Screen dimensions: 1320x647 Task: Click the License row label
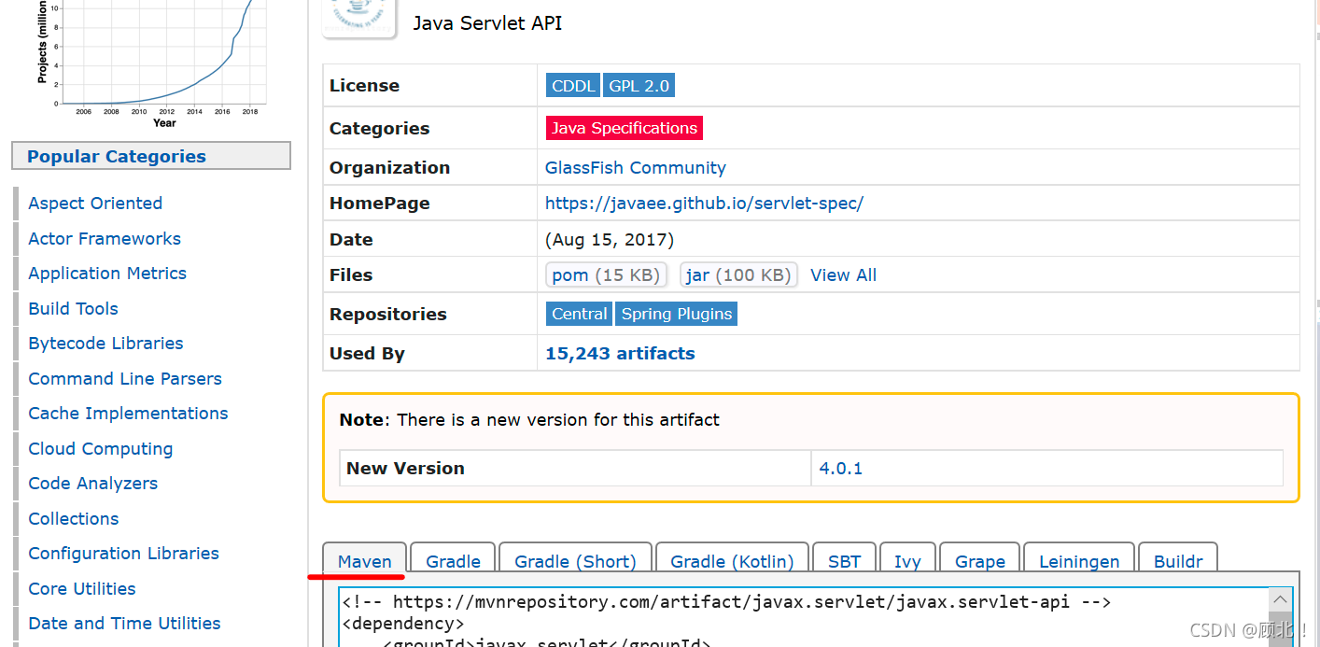pos(364,86)
